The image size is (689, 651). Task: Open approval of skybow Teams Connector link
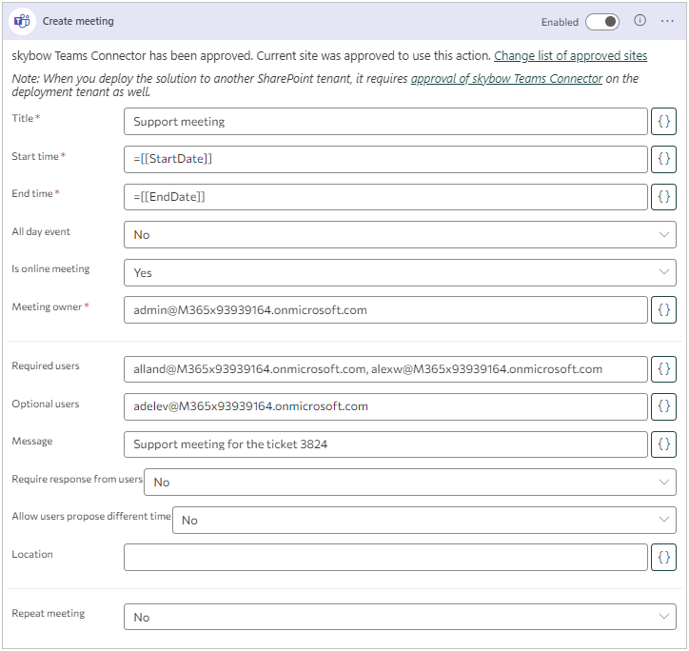506,79
